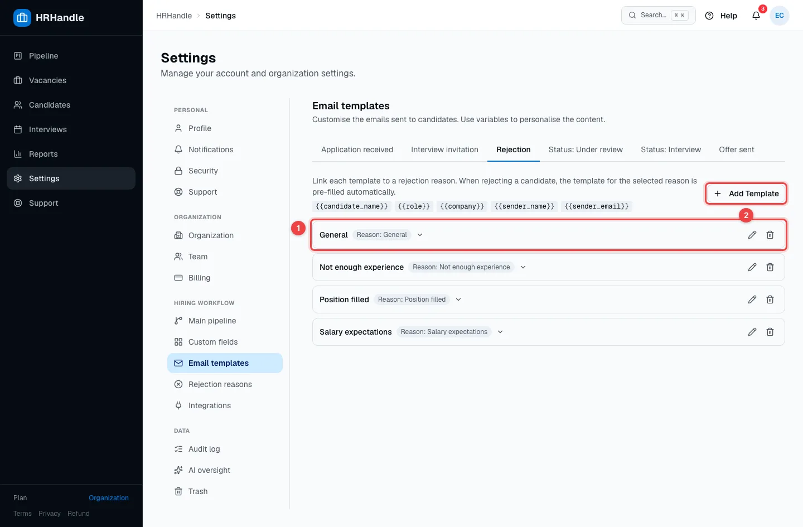Go to Vacancies in the sidebar
This screenshot has height=527, width=803.
(x=71, y=80)
